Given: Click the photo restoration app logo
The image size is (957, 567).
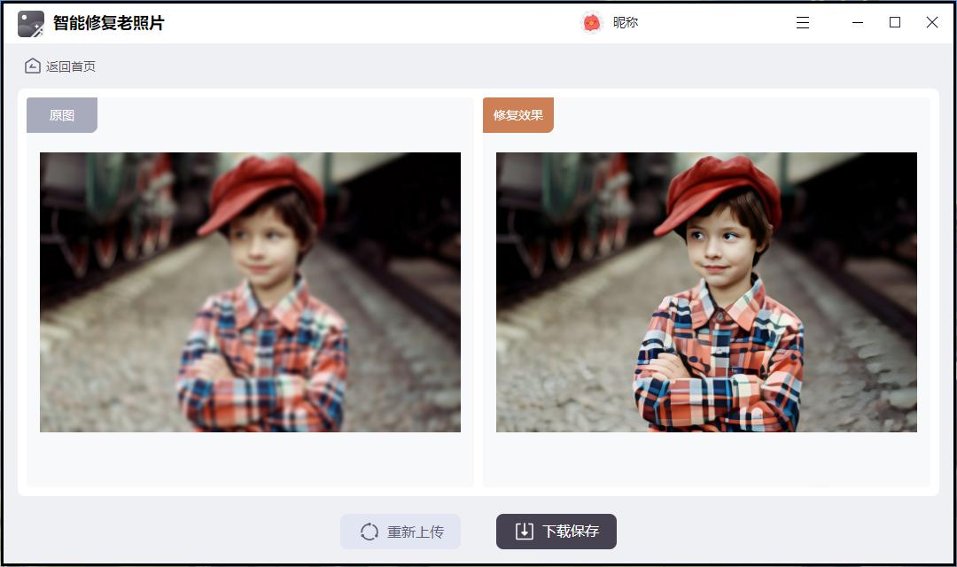Looking at the screenshot, I should (31, 23).
